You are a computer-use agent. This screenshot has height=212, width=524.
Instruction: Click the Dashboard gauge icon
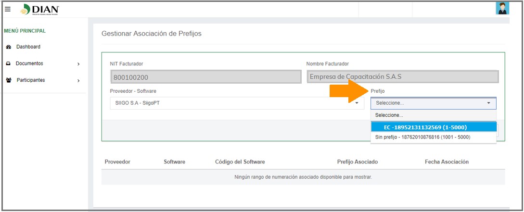click(x=8, y=47)
